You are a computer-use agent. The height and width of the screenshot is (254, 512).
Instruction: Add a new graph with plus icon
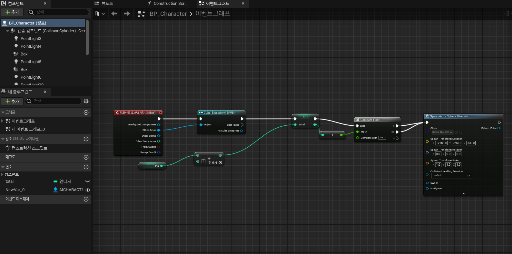pos(86,112)
